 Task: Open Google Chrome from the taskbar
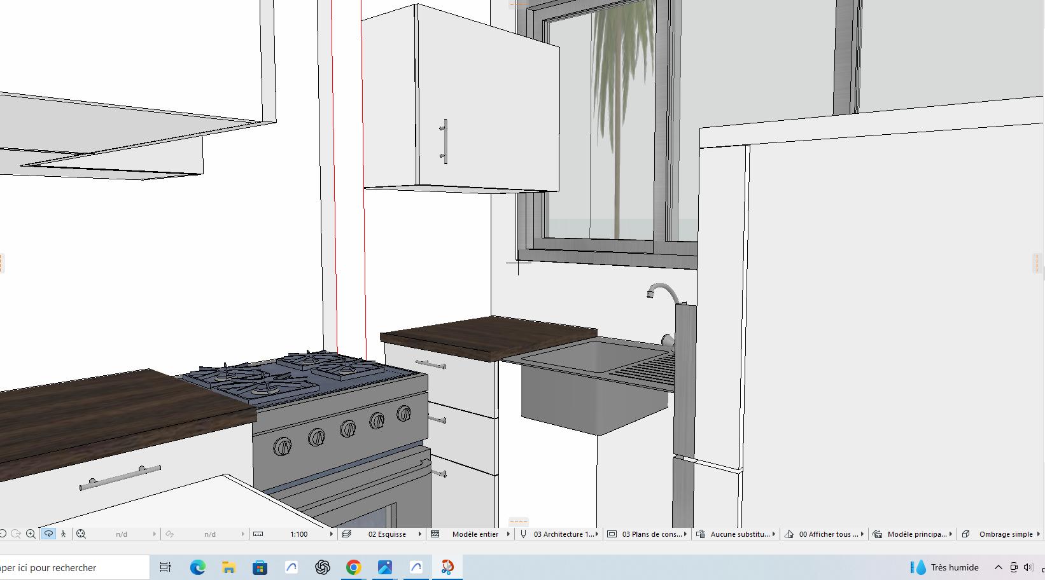click(x=353, y=567)
